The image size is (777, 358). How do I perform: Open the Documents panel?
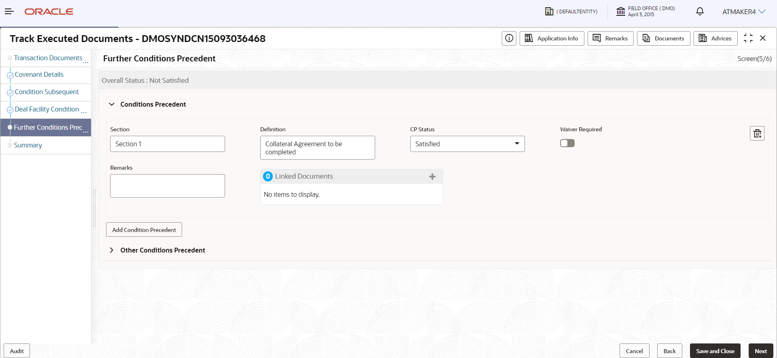pyautogui.click(x=664, y=38)
